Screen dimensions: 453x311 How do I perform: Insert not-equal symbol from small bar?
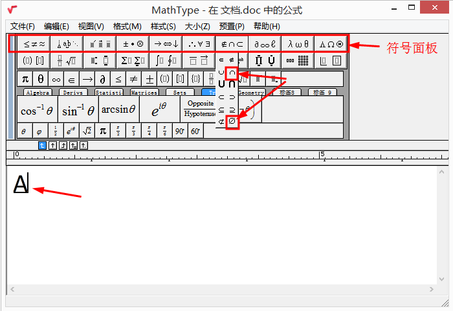(x=134, y=78)
